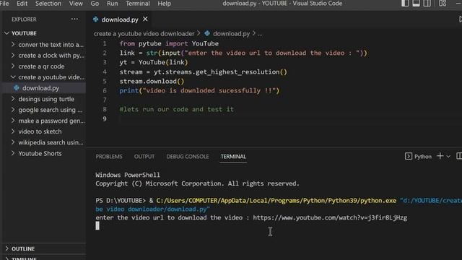
Task: Toggle the bottom panel layout icon
Action: (416, 3)
